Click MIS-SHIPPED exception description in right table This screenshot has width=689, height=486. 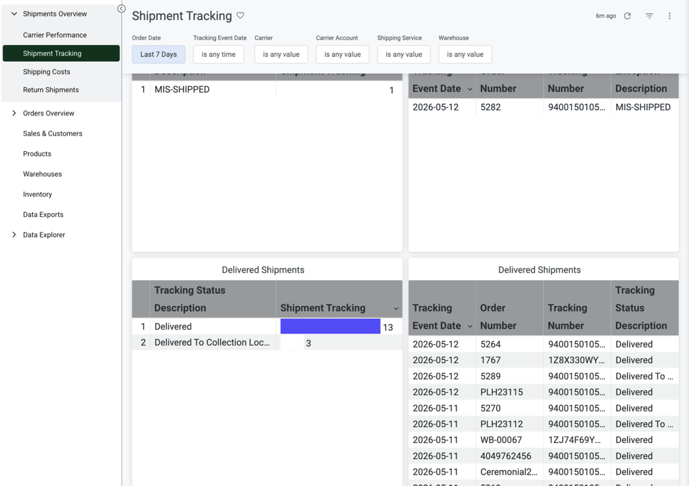click(643, 107)
